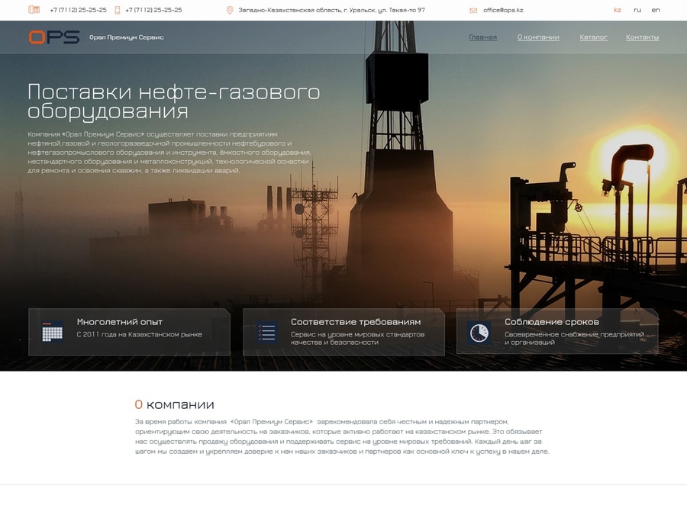Switch site language to kz
687x518 pixels.
tap(618, 10)
